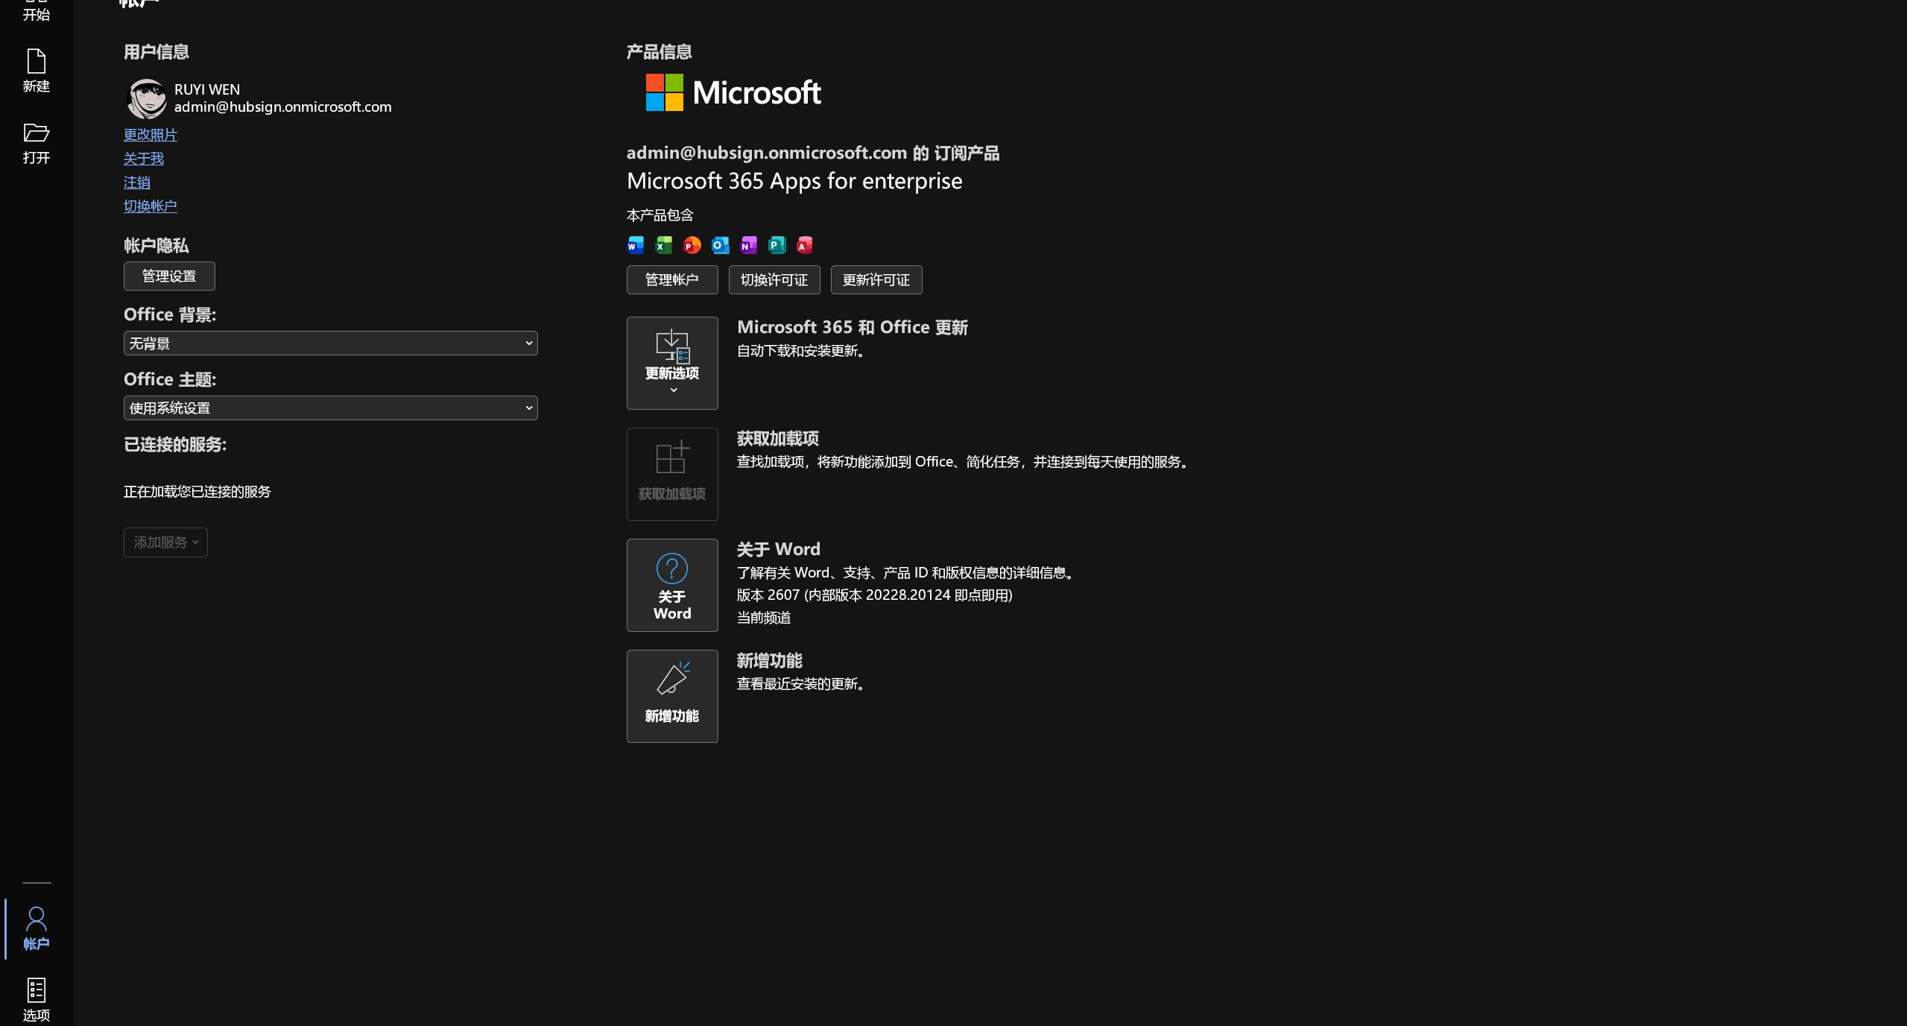
Task: Go to 新建 in the sidebar
Action: (x=37, y=72)
